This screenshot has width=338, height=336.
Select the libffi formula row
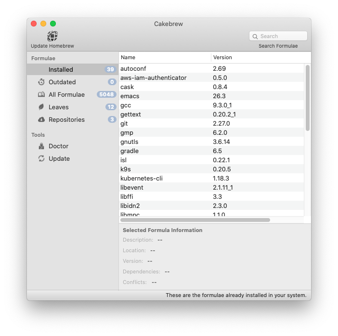coord(211,197)
